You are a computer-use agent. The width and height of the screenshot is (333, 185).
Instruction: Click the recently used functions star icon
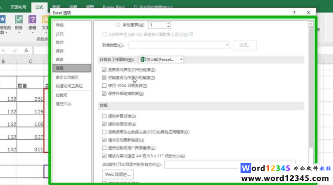[3, 20]
